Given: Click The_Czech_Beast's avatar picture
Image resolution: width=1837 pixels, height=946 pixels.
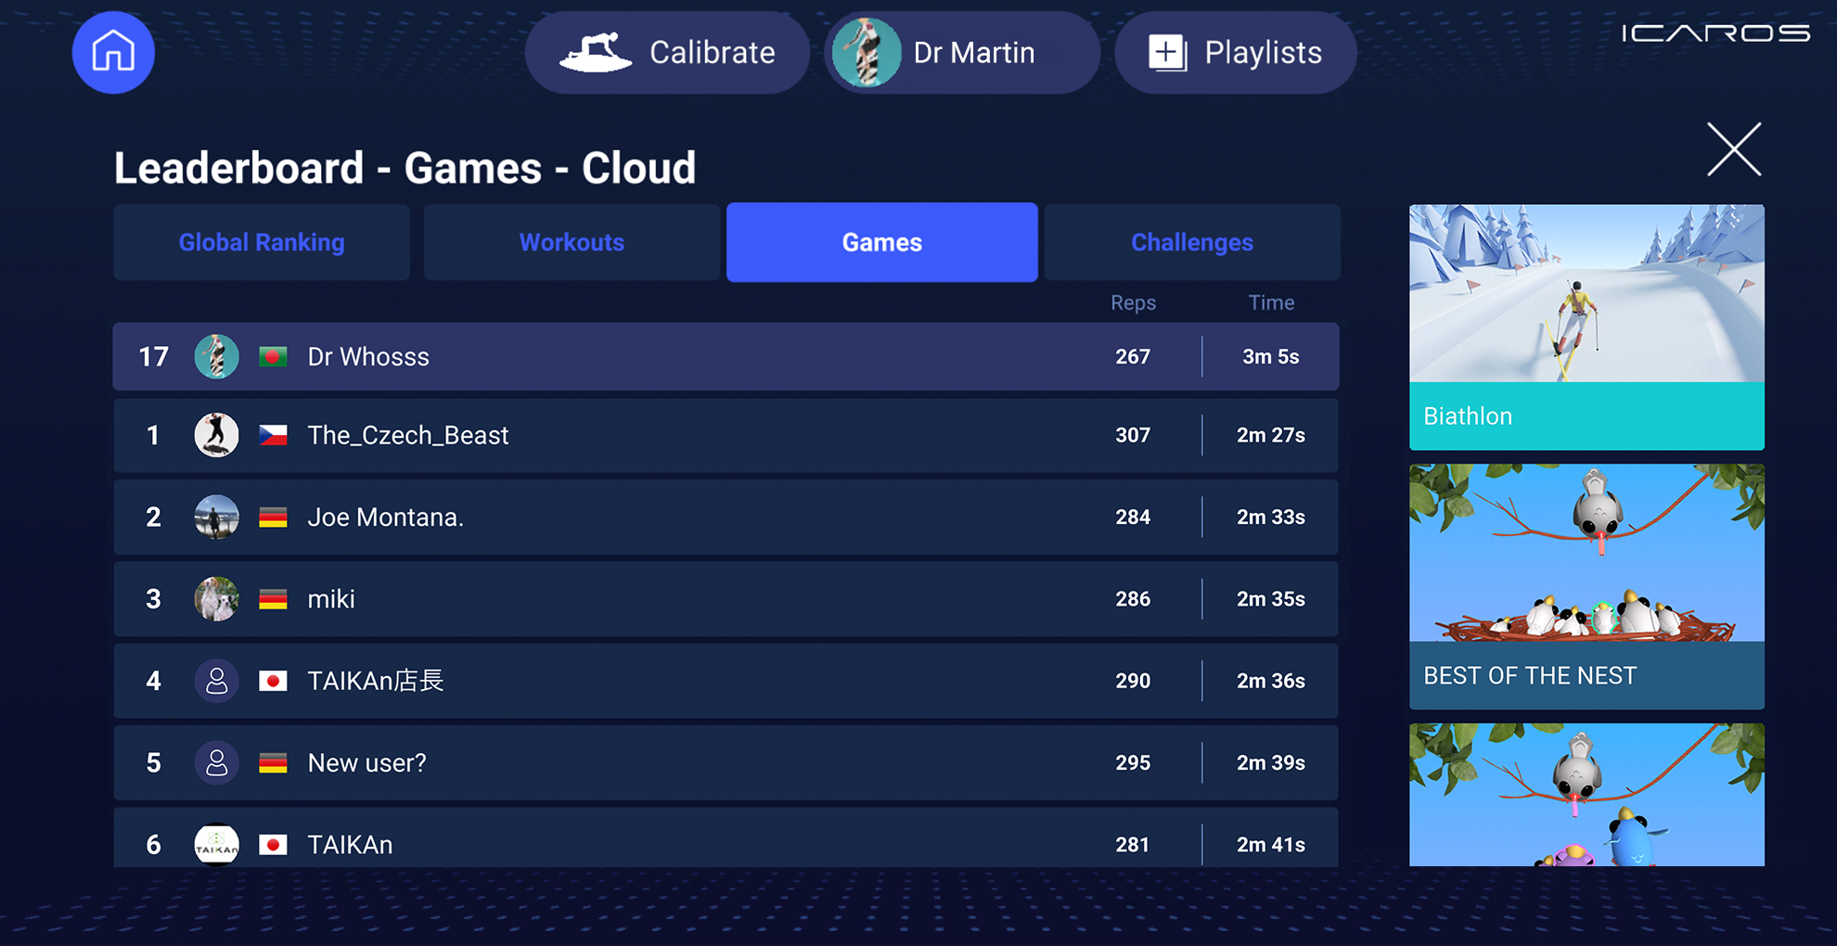Looking at the screenshot, I should 216,435.
